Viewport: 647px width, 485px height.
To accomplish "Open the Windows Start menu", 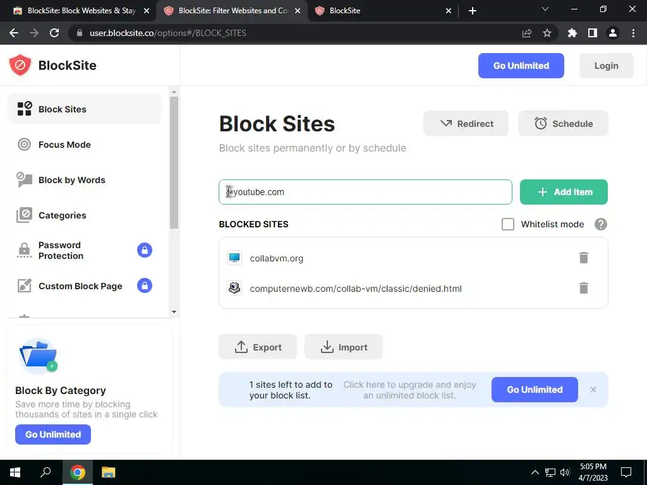I will click(15, 472).
